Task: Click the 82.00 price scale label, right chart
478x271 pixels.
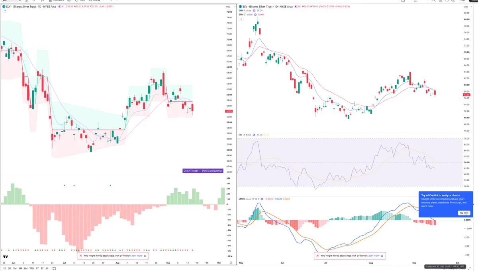Action: tap(467, 13)
